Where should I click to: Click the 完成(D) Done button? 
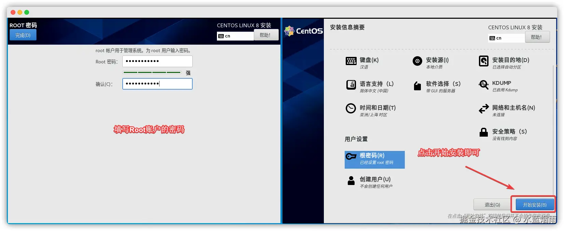pos(23,35)
